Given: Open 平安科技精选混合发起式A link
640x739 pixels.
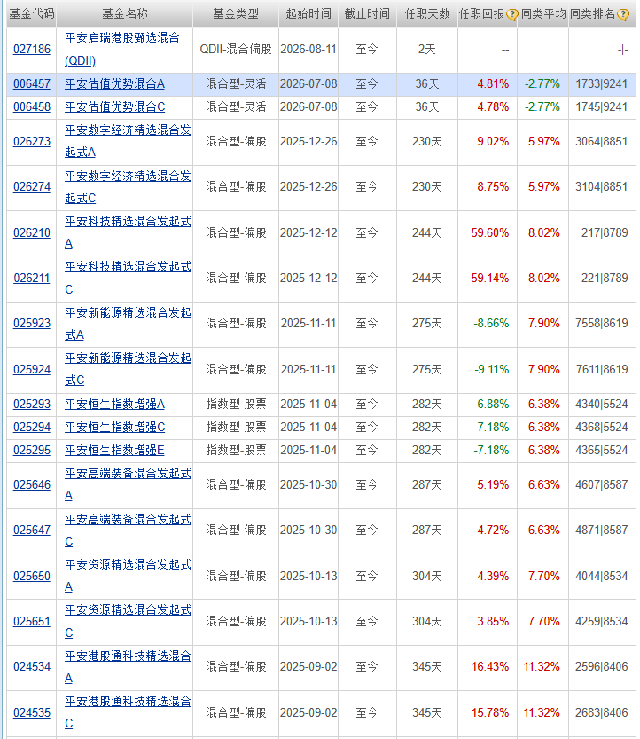Looking at the screenshot, I should click(x=129, y=232).
